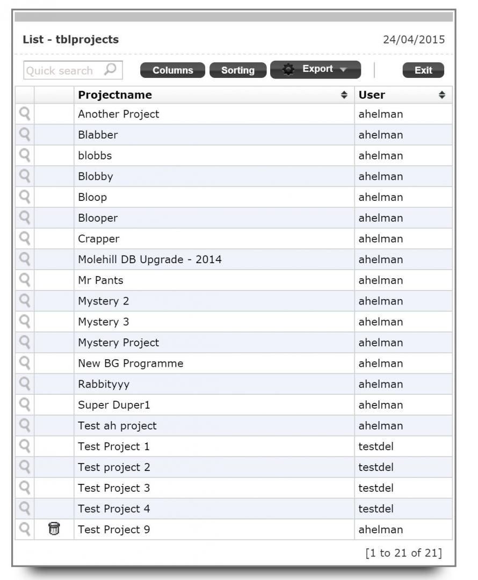The width and height of the screenshot is (478, 580).
Task: Click magnifier icon next to Rabbityyy
Action: tap(25, 384)
